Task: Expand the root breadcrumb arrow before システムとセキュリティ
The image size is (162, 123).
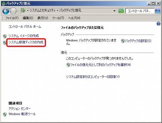Action: pyautogui.click(x=28, y=11)
